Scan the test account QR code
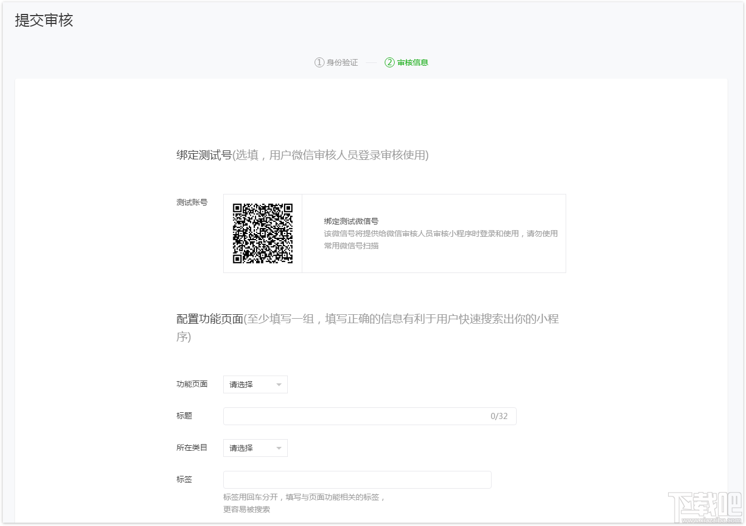The width and height of the screenshot is (746, 526). (x=262, y=233)
